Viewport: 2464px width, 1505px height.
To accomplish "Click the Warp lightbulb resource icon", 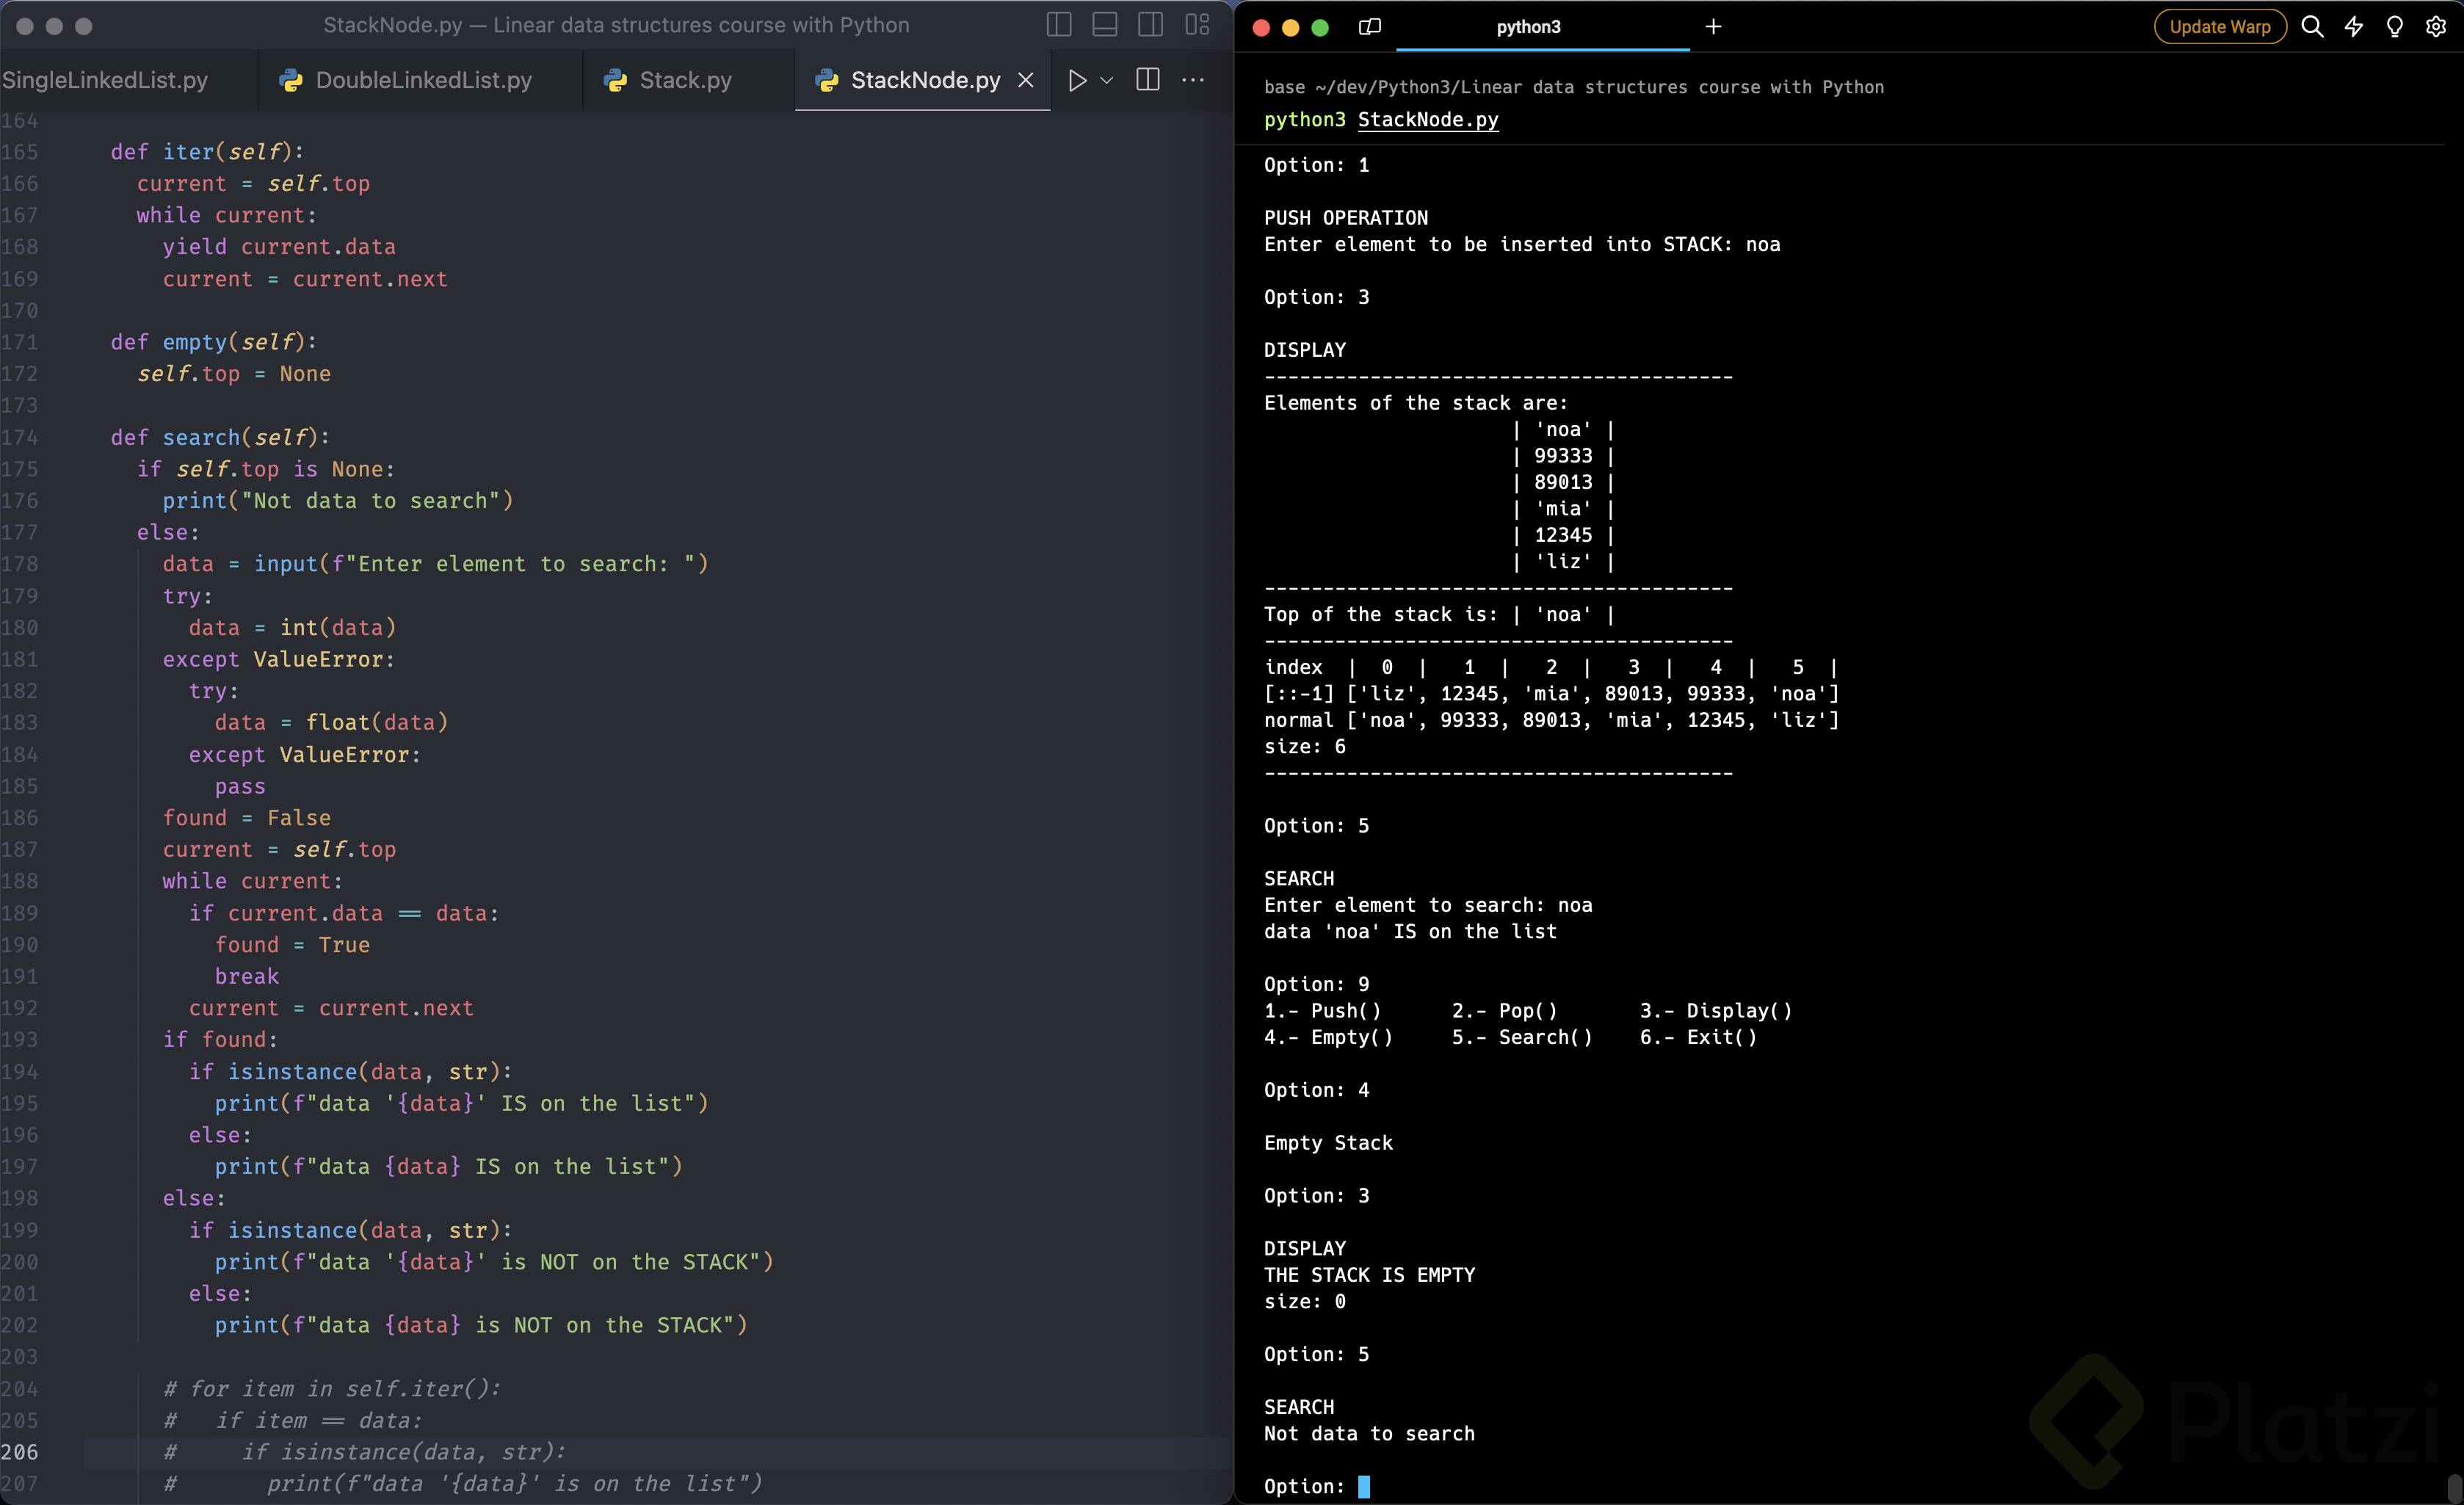I will [x=2395, y=27].
